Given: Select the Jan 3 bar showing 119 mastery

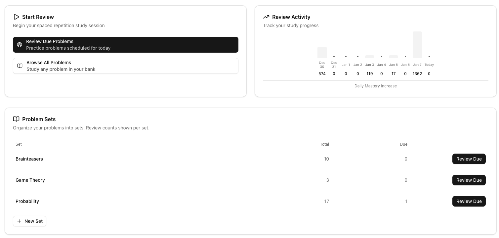Looking at the screenshot, I should coord(369,57).
